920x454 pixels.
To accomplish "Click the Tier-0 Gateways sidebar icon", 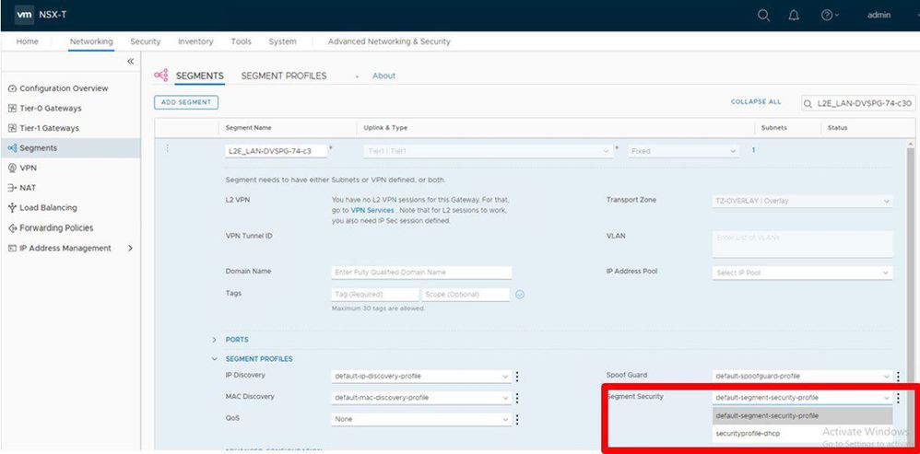I will click(x=12, y=109).
